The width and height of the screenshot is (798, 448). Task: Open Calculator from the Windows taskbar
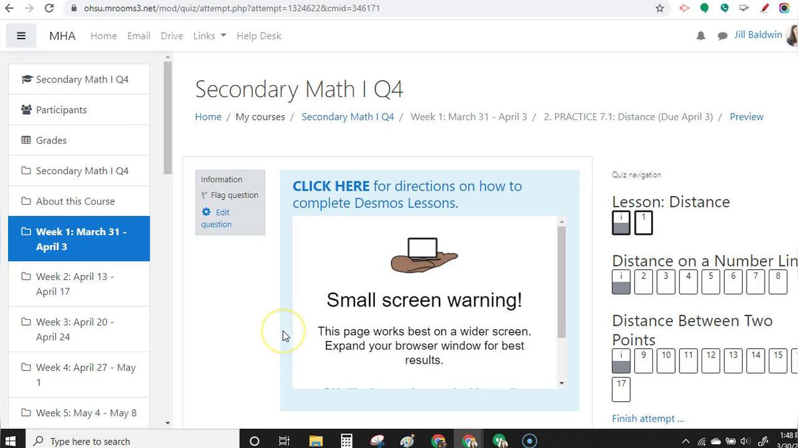pyautogui.click(x=346, y=441)
